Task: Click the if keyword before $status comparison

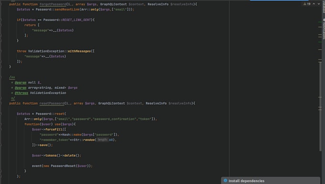Action: [x=19, y=20]
